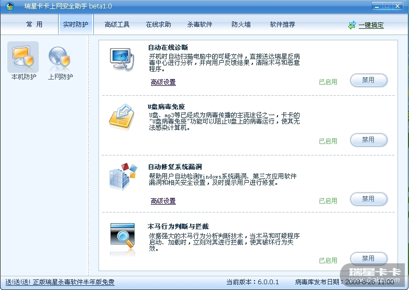Click the 自动修复系统漏洞 heading text
This screenshot has width=409, height=290.
(x=175, y=166)
